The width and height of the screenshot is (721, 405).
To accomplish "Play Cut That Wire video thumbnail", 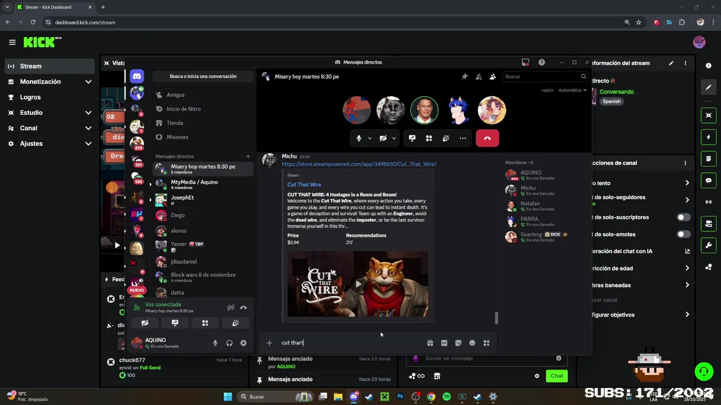I will (x=358, y=284).
